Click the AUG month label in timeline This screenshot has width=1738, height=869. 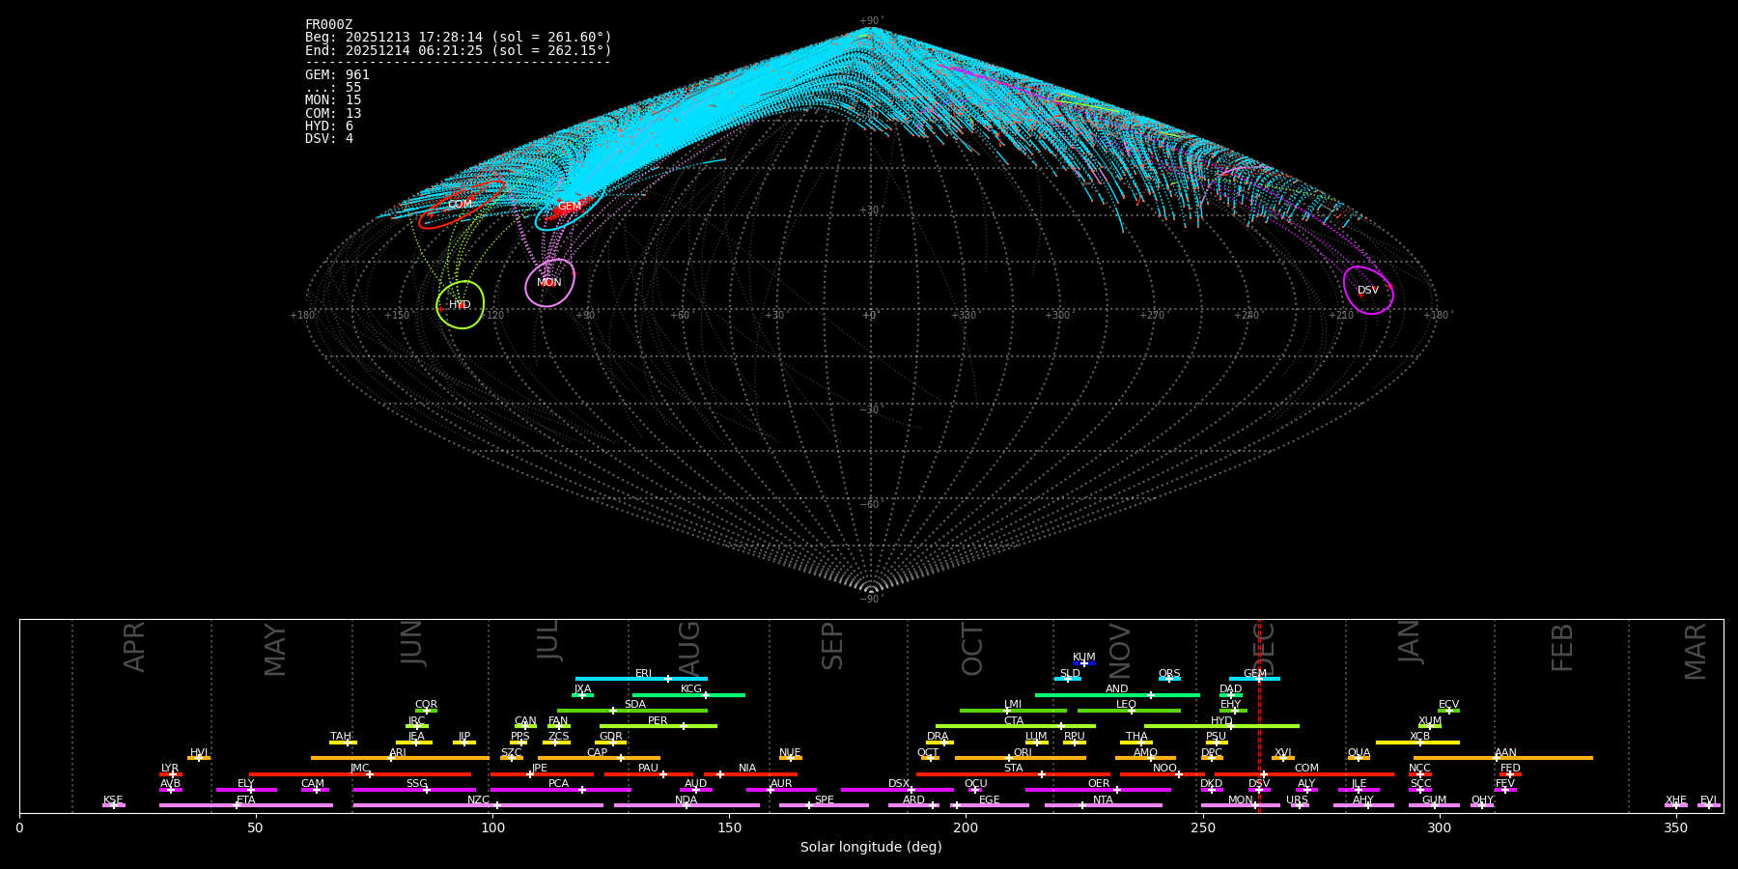click(689, 647)
